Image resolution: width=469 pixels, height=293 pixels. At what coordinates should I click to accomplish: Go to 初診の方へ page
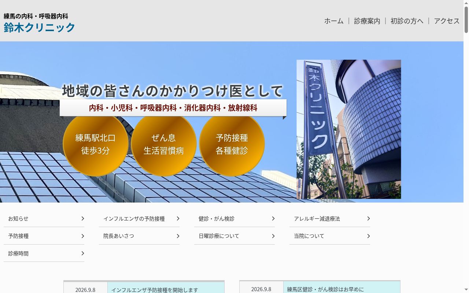coord(407,21)
